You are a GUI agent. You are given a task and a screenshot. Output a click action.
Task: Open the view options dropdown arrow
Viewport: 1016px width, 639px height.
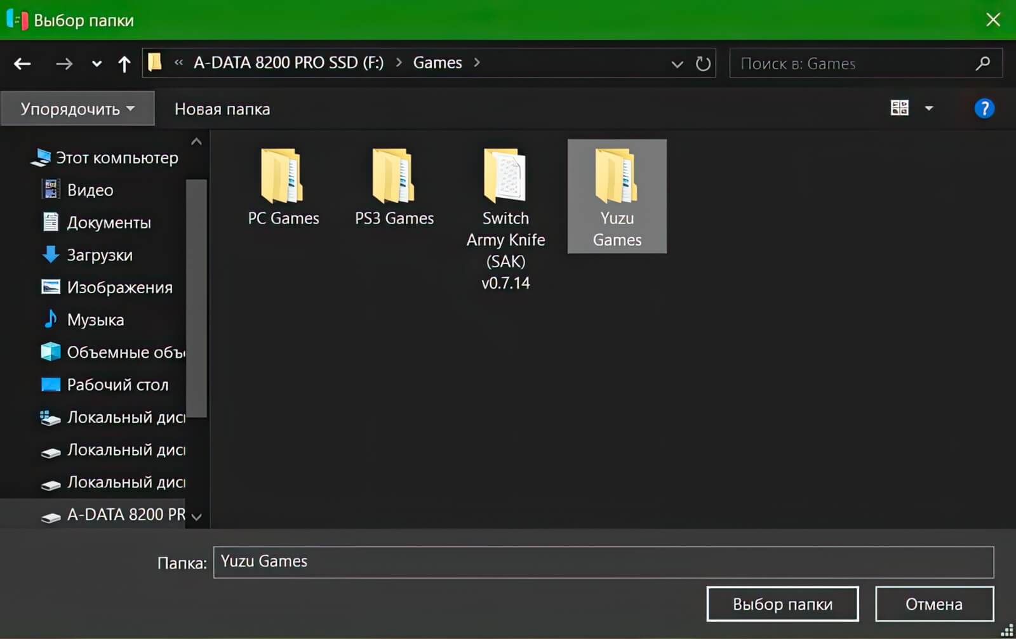(x=929, y=109)
